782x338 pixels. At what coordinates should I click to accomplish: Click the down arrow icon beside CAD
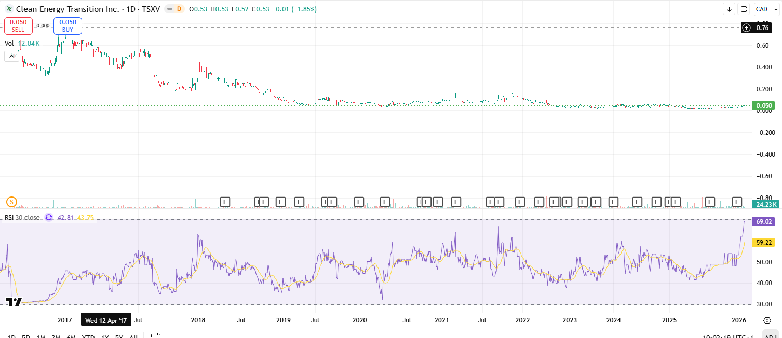(729, 9)
